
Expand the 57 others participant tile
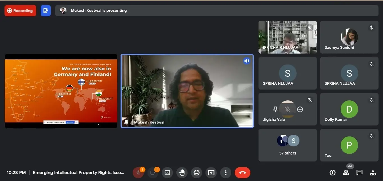point(288,145)
